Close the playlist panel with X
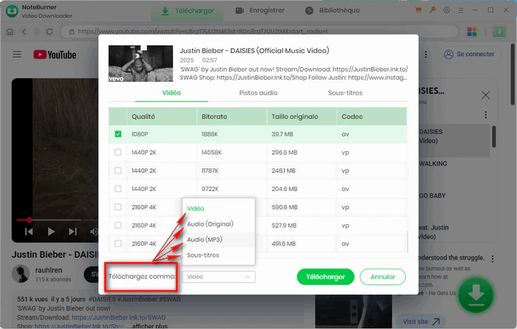 click(485, 95)
